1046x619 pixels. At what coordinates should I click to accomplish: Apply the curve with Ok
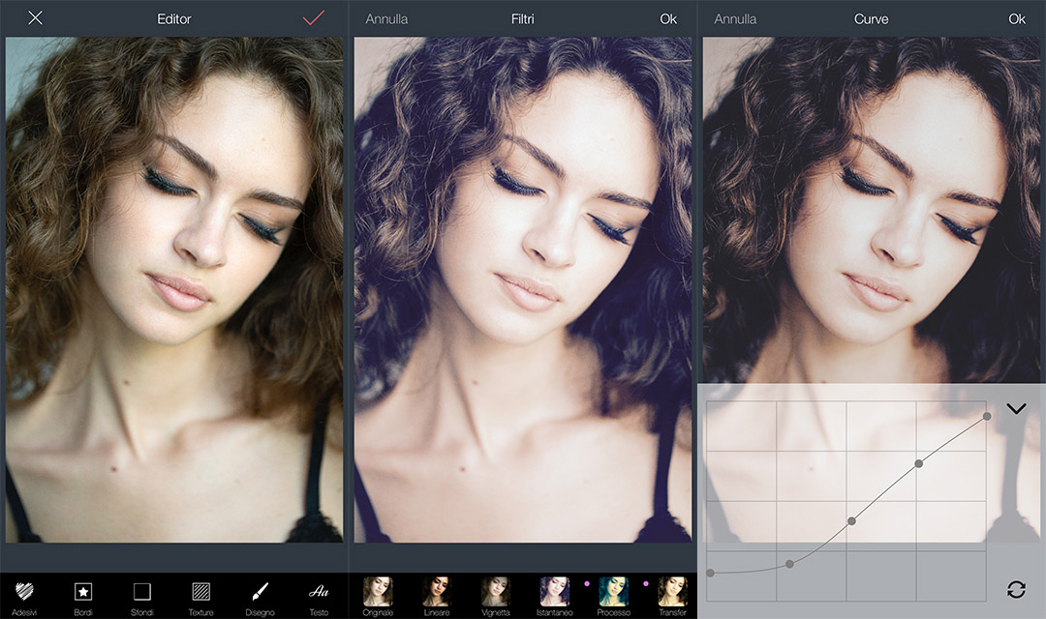[1017, 17]
